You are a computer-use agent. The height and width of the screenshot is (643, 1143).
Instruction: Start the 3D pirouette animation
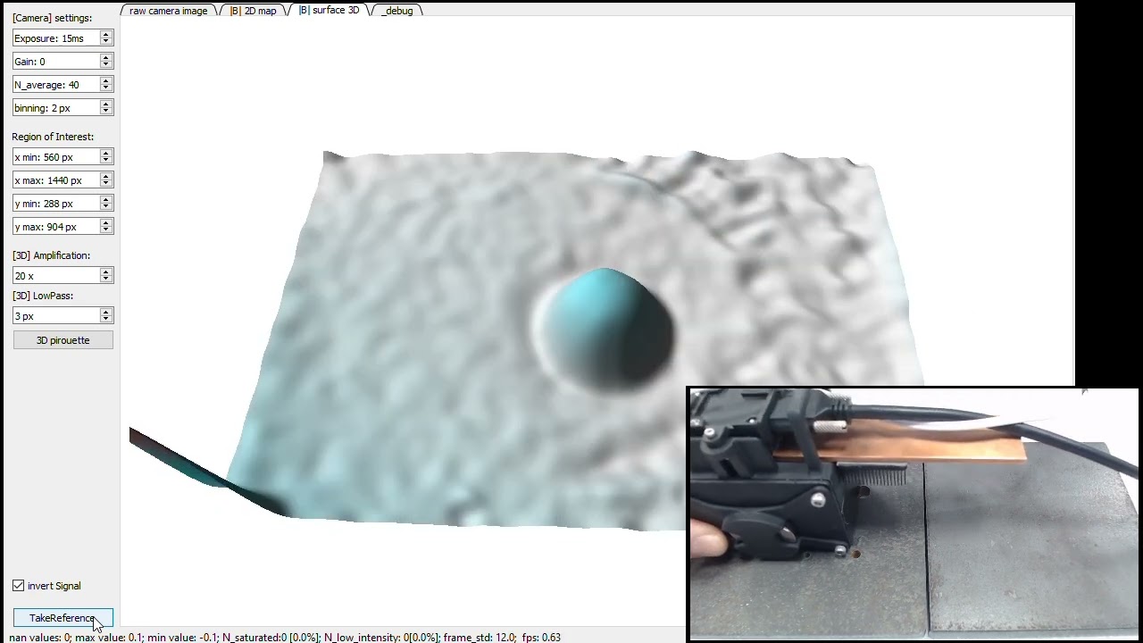click(63, 340)
